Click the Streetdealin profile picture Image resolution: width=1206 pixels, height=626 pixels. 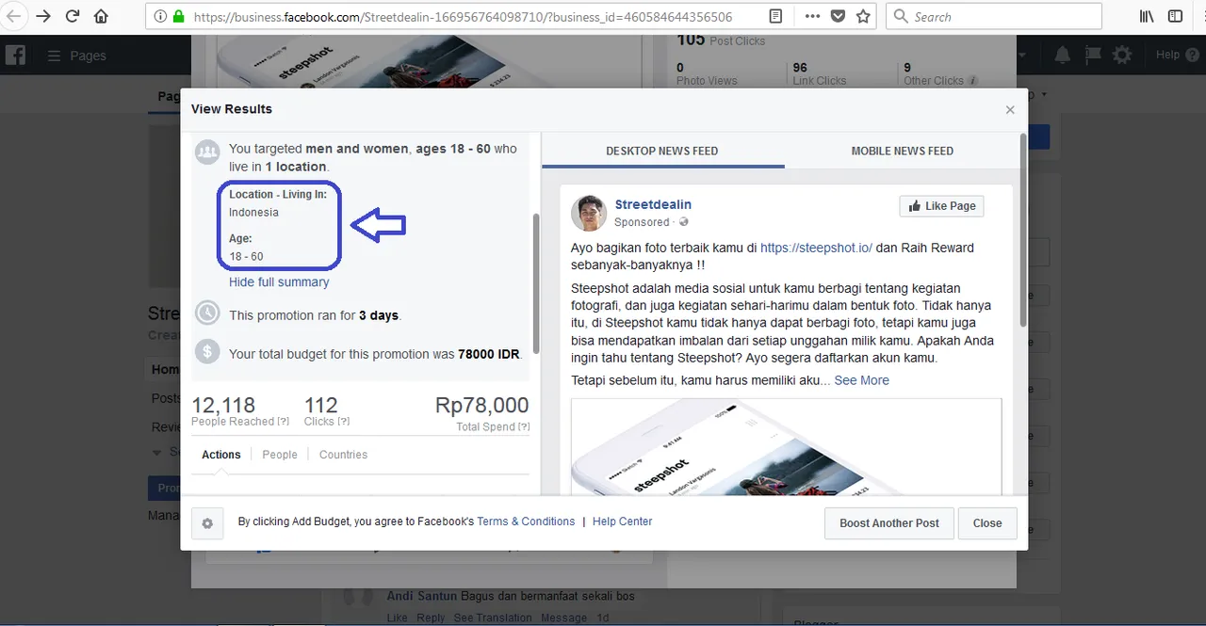point(589,214)
